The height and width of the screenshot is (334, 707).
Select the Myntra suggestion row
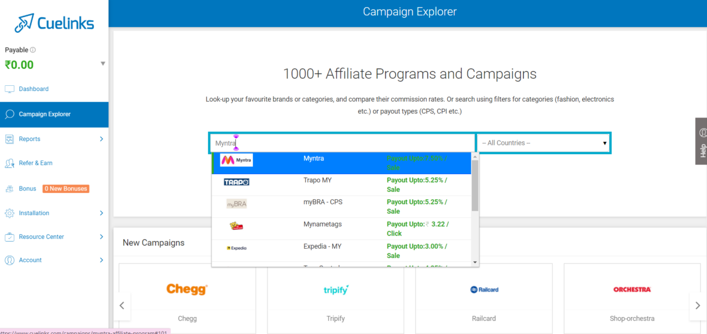pos(342,163)
